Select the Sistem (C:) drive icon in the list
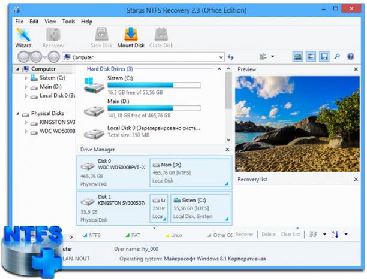The image size is (367, 279). (x=94, y=86)
